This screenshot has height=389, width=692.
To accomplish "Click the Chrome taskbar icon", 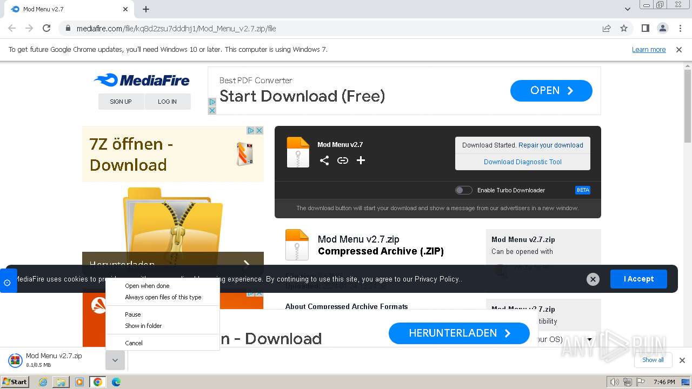I will coord(97,382).
